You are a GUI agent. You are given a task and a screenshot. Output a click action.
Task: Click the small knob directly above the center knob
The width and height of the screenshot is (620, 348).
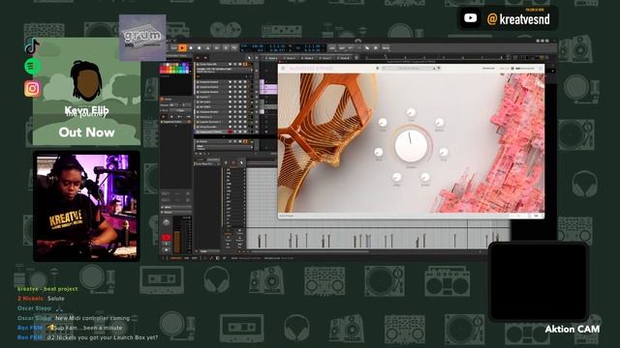411,113
